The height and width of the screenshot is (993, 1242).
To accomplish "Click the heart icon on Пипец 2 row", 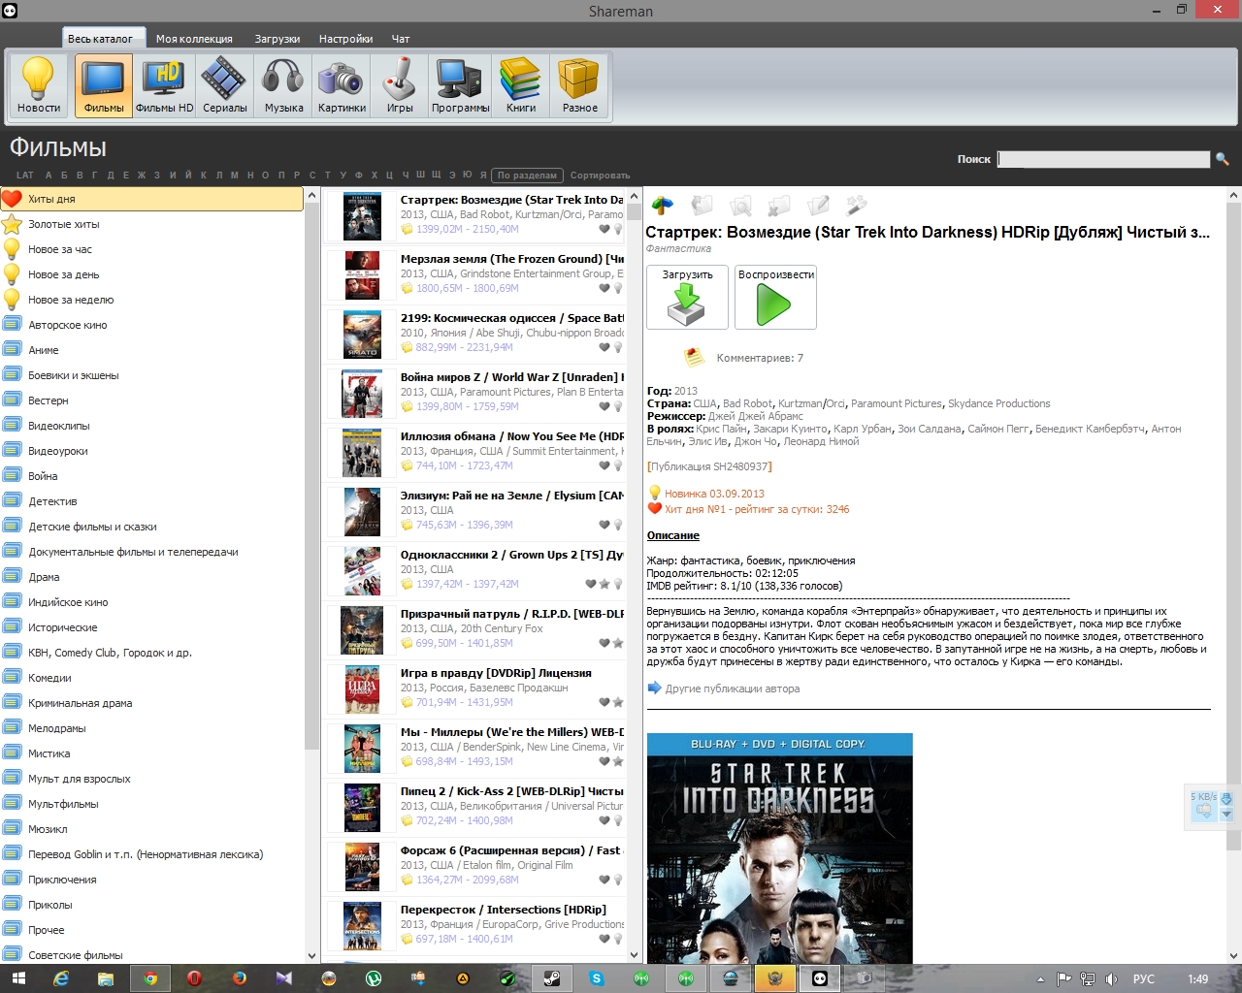I will (605, 820).
